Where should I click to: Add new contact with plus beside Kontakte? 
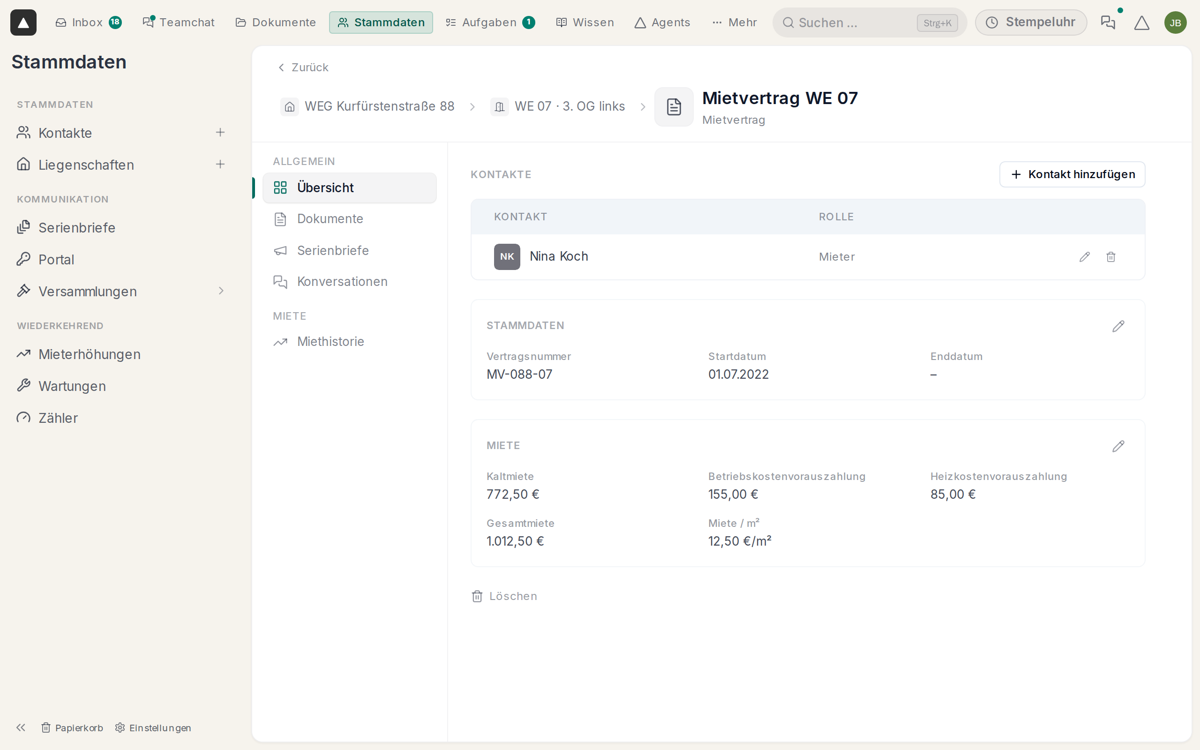(x=220, y=133)
